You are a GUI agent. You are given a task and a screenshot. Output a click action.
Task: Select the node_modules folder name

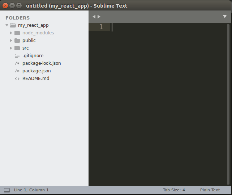coord(38,33)
